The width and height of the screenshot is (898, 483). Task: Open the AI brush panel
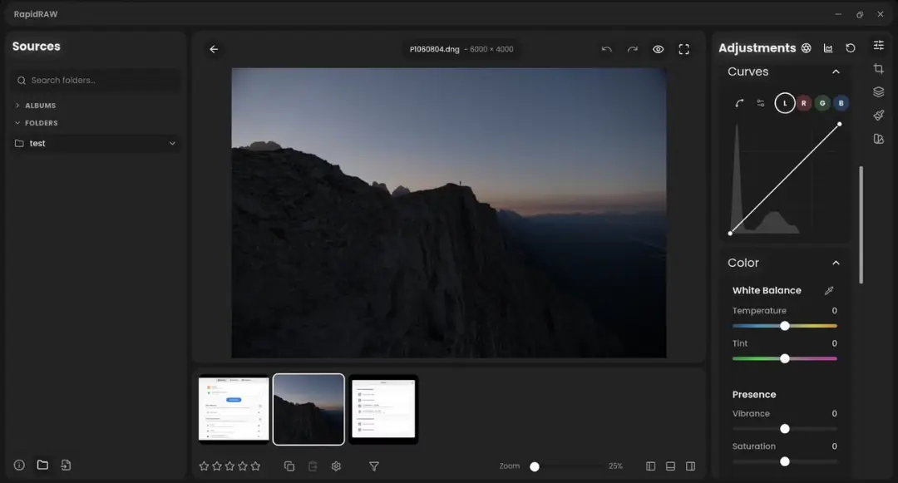point(879,115)
